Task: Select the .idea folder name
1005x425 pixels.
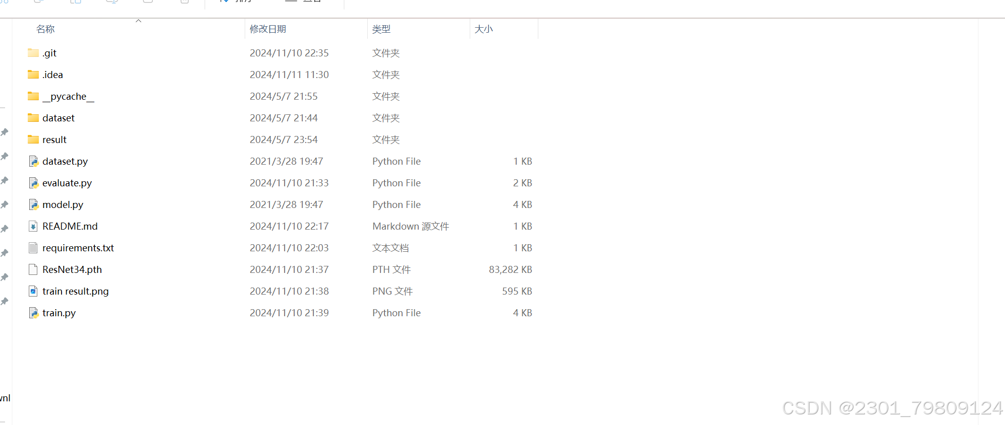Action: (53, 75)
